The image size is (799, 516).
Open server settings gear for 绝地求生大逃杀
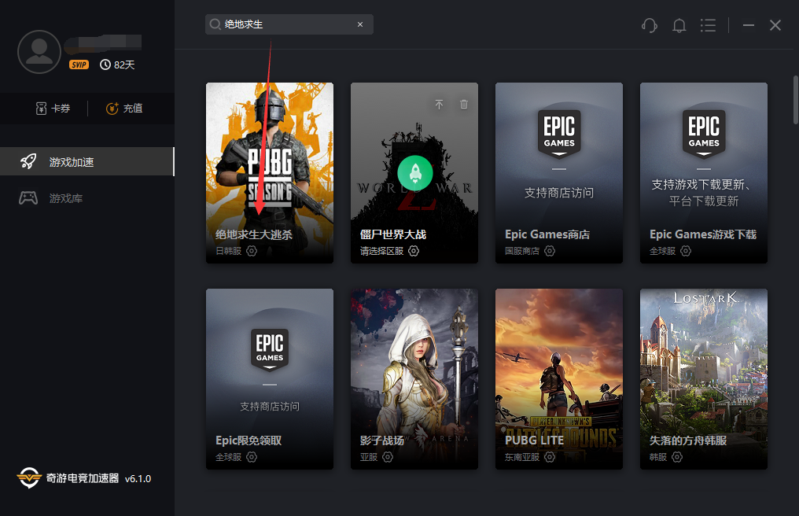[252, 251]
